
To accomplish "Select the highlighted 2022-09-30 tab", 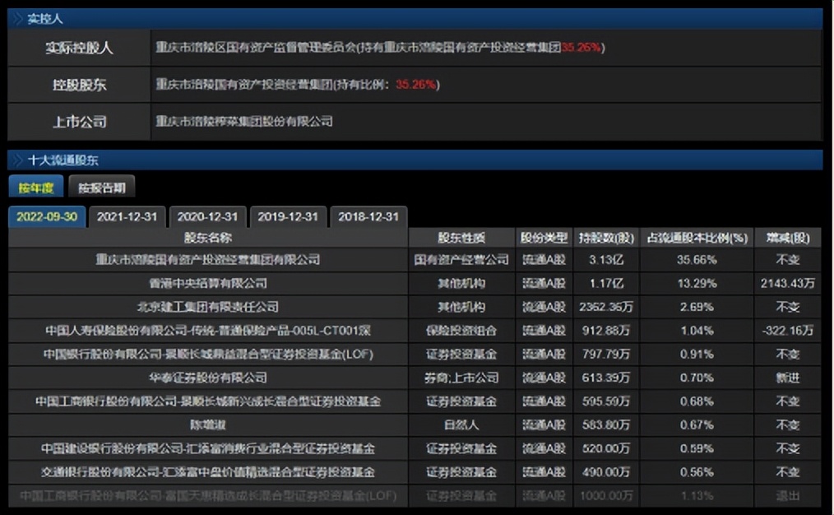I will [47, 216].
